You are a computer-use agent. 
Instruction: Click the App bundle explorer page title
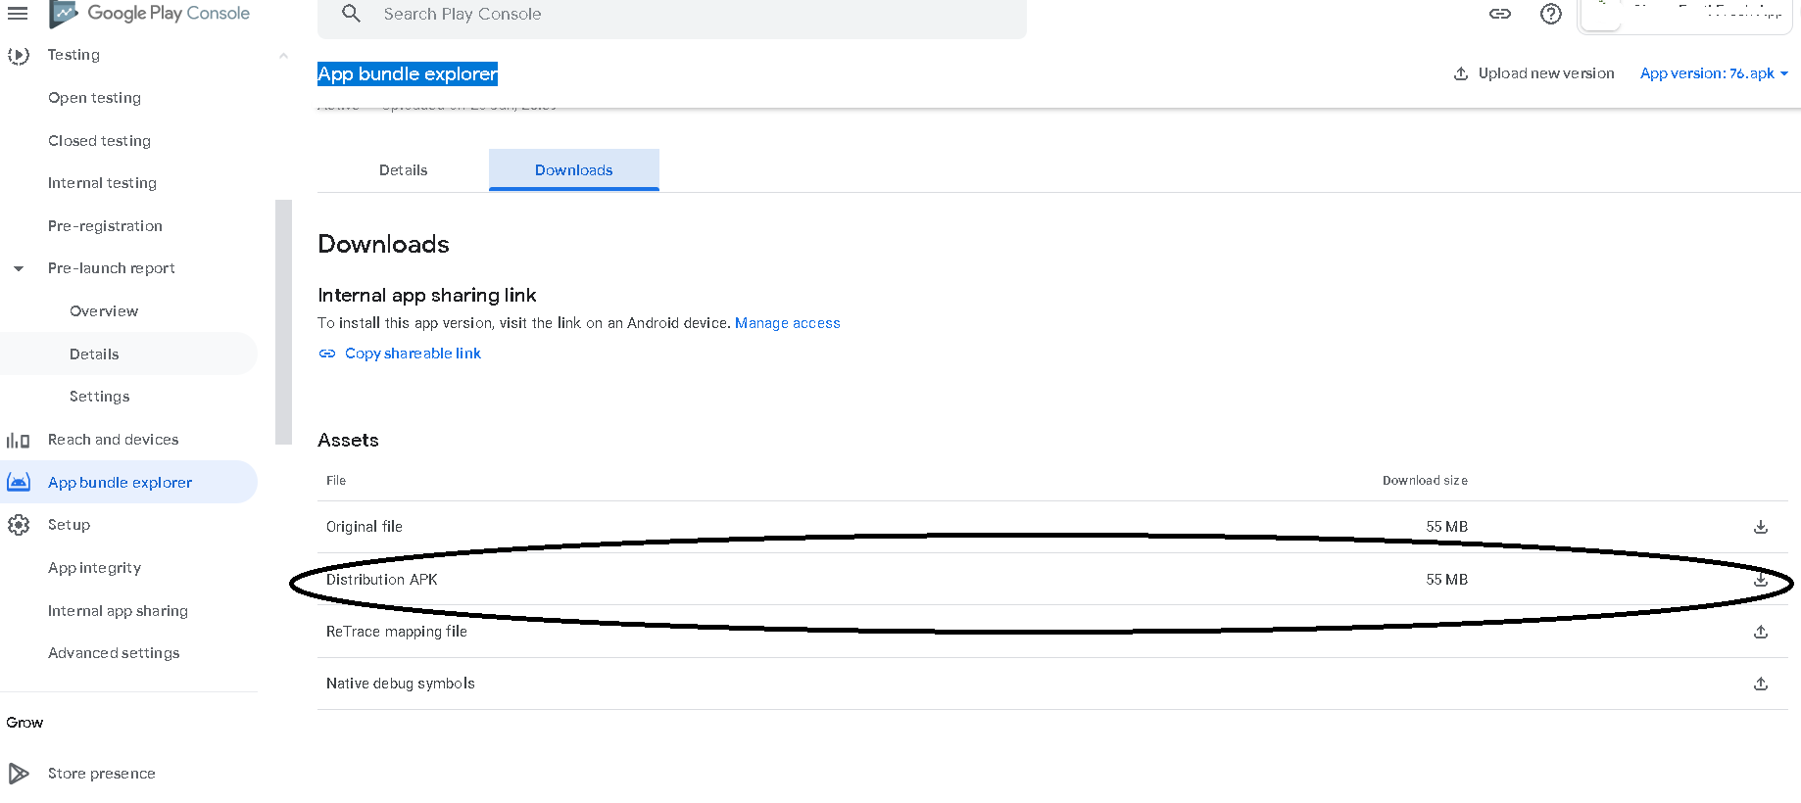[408, 74]
